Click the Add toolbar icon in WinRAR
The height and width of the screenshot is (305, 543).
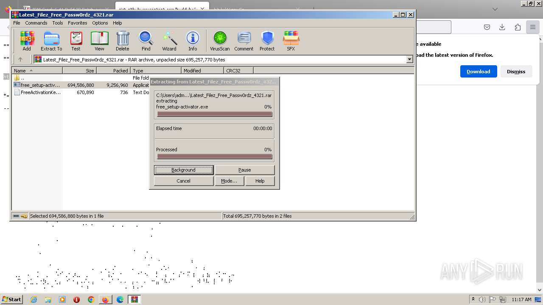point(27,41)
